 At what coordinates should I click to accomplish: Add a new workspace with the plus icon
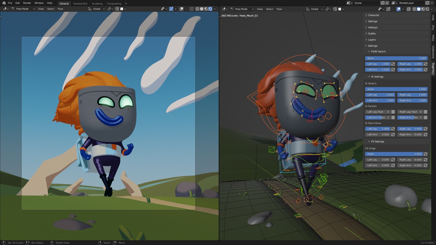tap(126, 3)
